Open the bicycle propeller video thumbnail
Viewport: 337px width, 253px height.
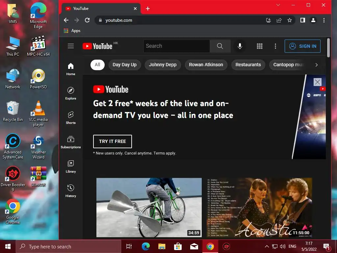(149, 208)
